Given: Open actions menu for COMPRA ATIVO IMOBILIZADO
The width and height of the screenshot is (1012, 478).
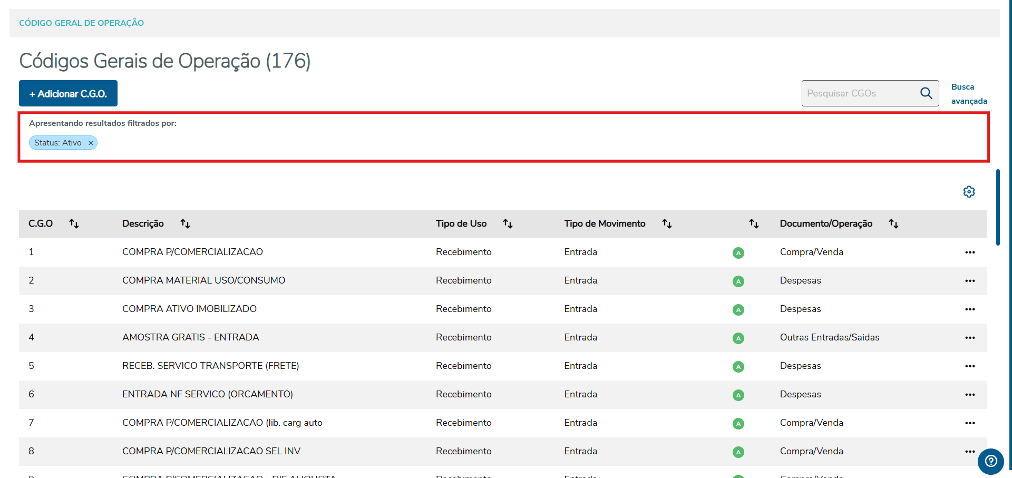Looking at the screenshot, I should point(970,309).
